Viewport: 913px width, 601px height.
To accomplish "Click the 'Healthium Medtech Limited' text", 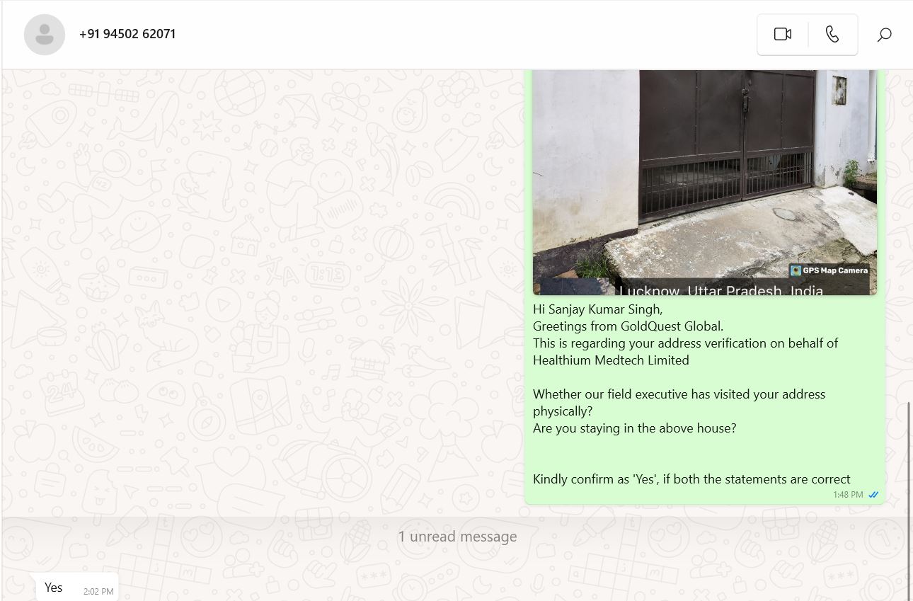I will (x=611, y=360).
